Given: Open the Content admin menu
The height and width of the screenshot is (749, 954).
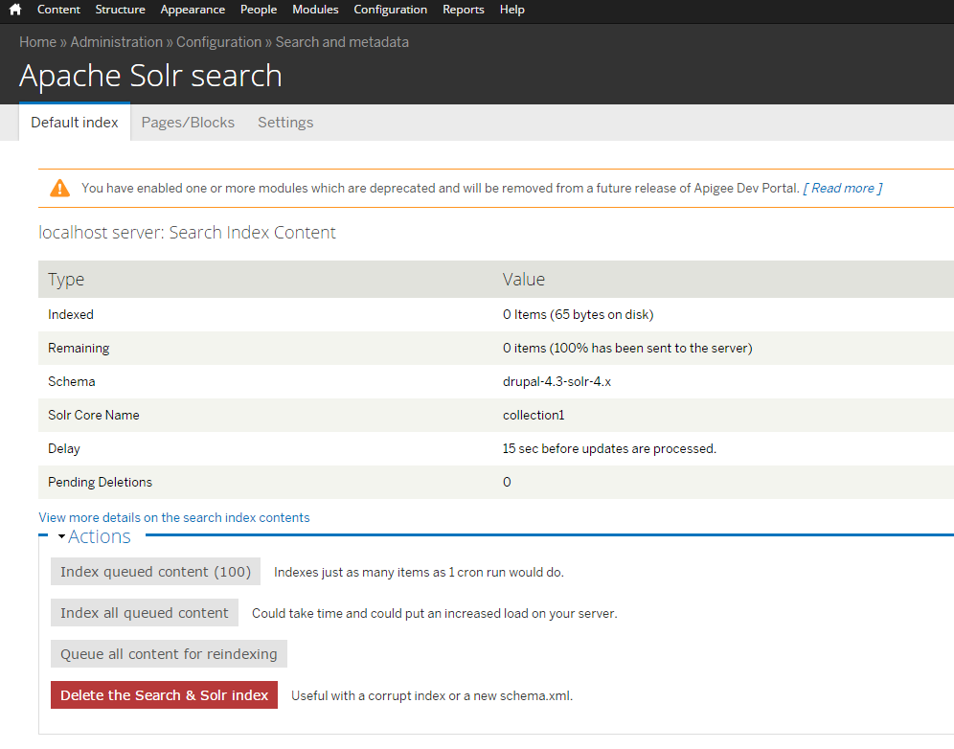Looking at the screenshot, I should [58, 10].
